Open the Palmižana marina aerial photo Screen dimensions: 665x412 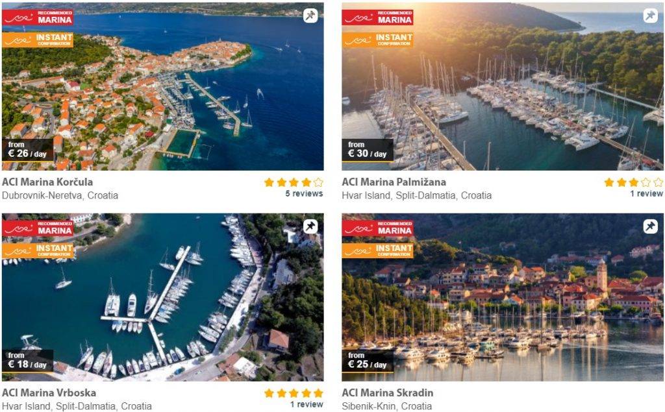(503, 86)
